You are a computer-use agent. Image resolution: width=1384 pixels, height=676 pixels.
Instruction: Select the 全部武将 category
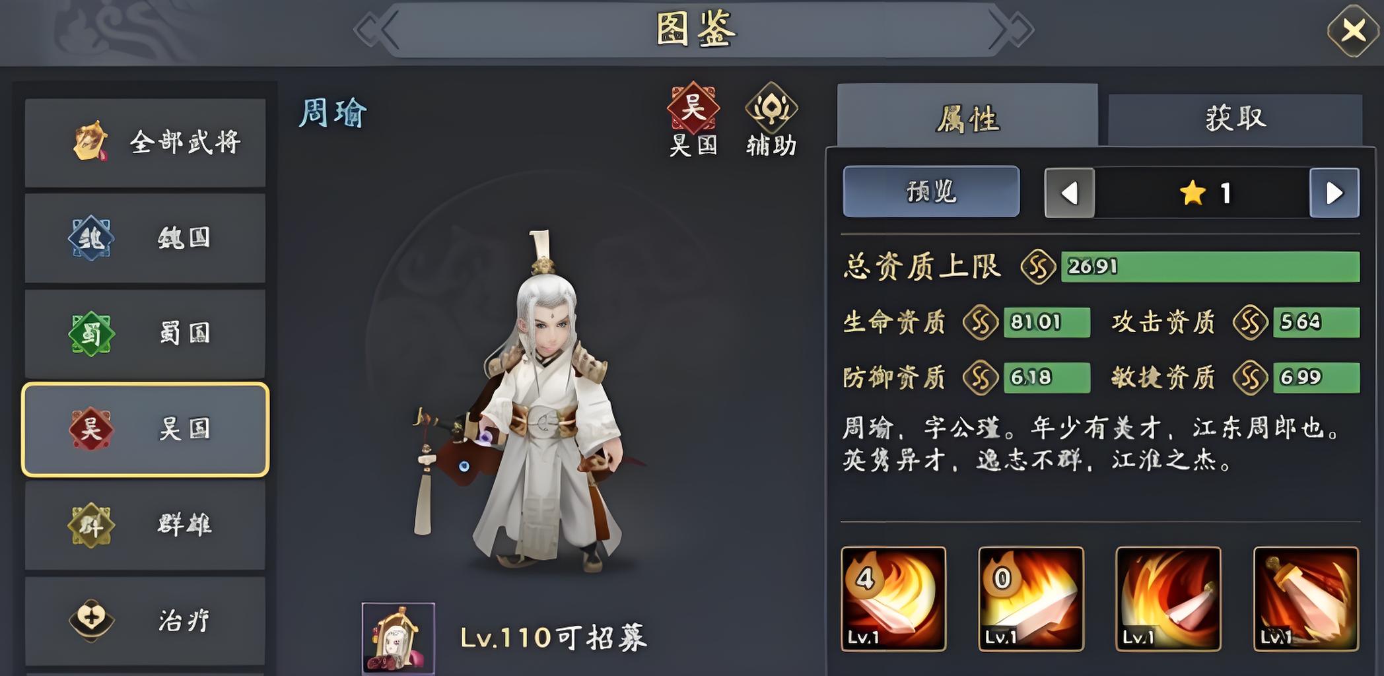tap(145, 143)
